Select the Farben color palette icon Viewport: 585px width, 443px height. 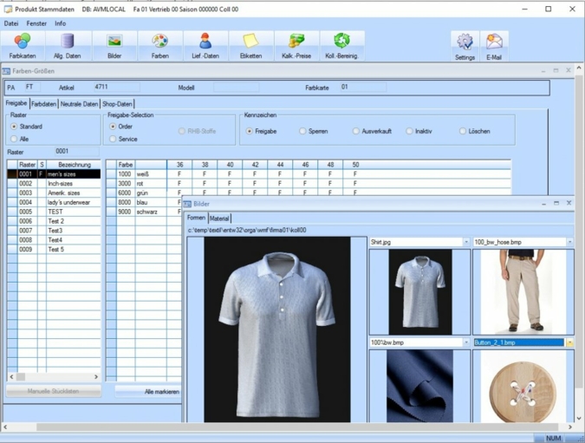160,46
